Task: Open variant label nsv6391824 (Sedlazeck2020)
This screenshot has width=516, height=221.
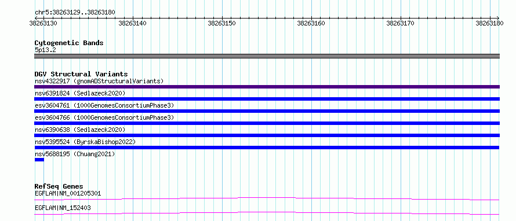Action: click(80, 93)
